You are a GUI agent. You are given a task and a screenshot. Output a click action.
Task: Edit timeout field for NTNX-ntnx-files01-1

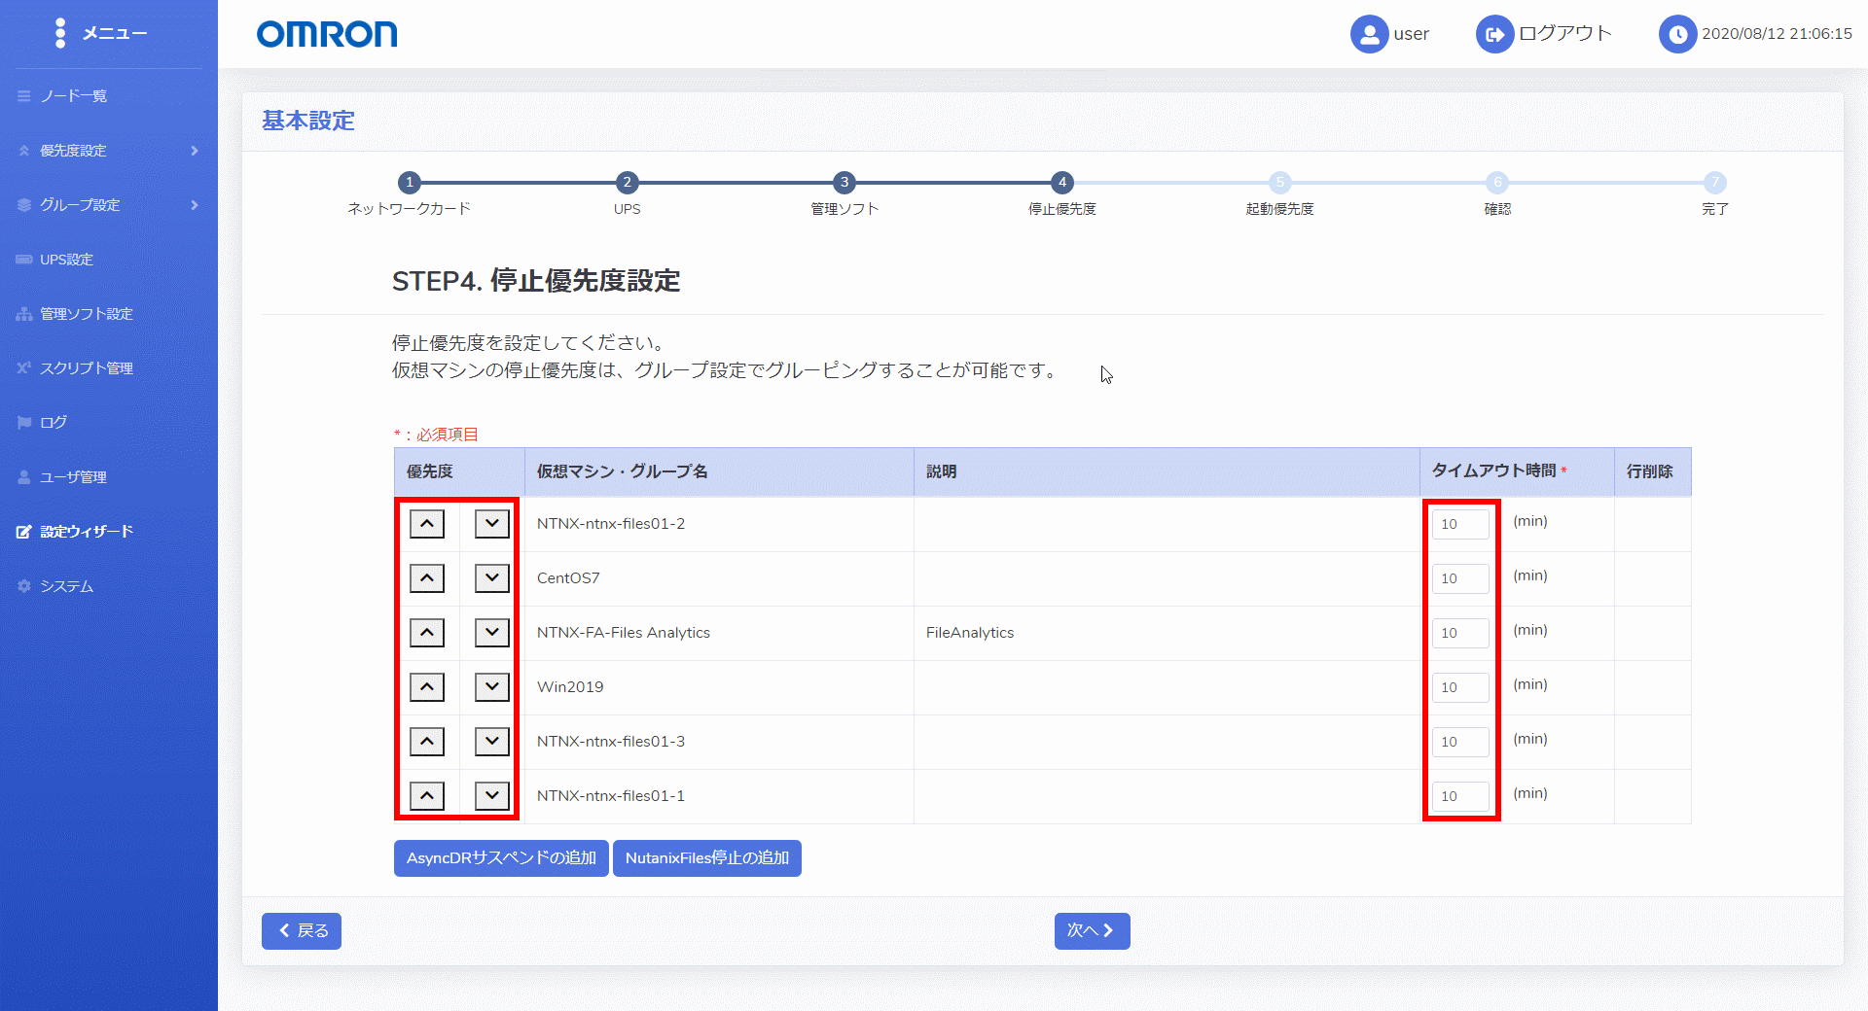(1460, 796)
